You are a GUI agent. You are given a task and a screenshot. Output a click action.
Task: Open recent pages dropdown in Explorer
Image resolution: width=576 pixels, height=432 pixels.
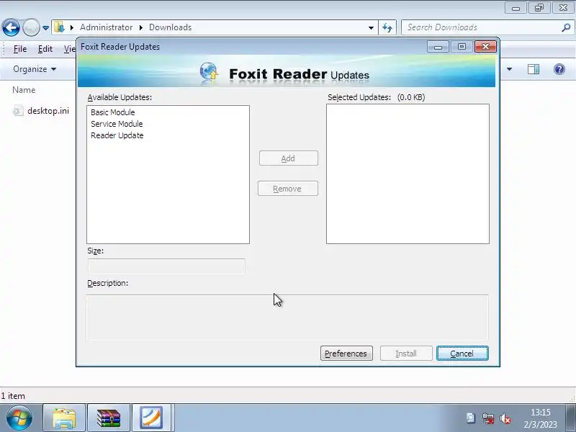[x=45, y=28]
